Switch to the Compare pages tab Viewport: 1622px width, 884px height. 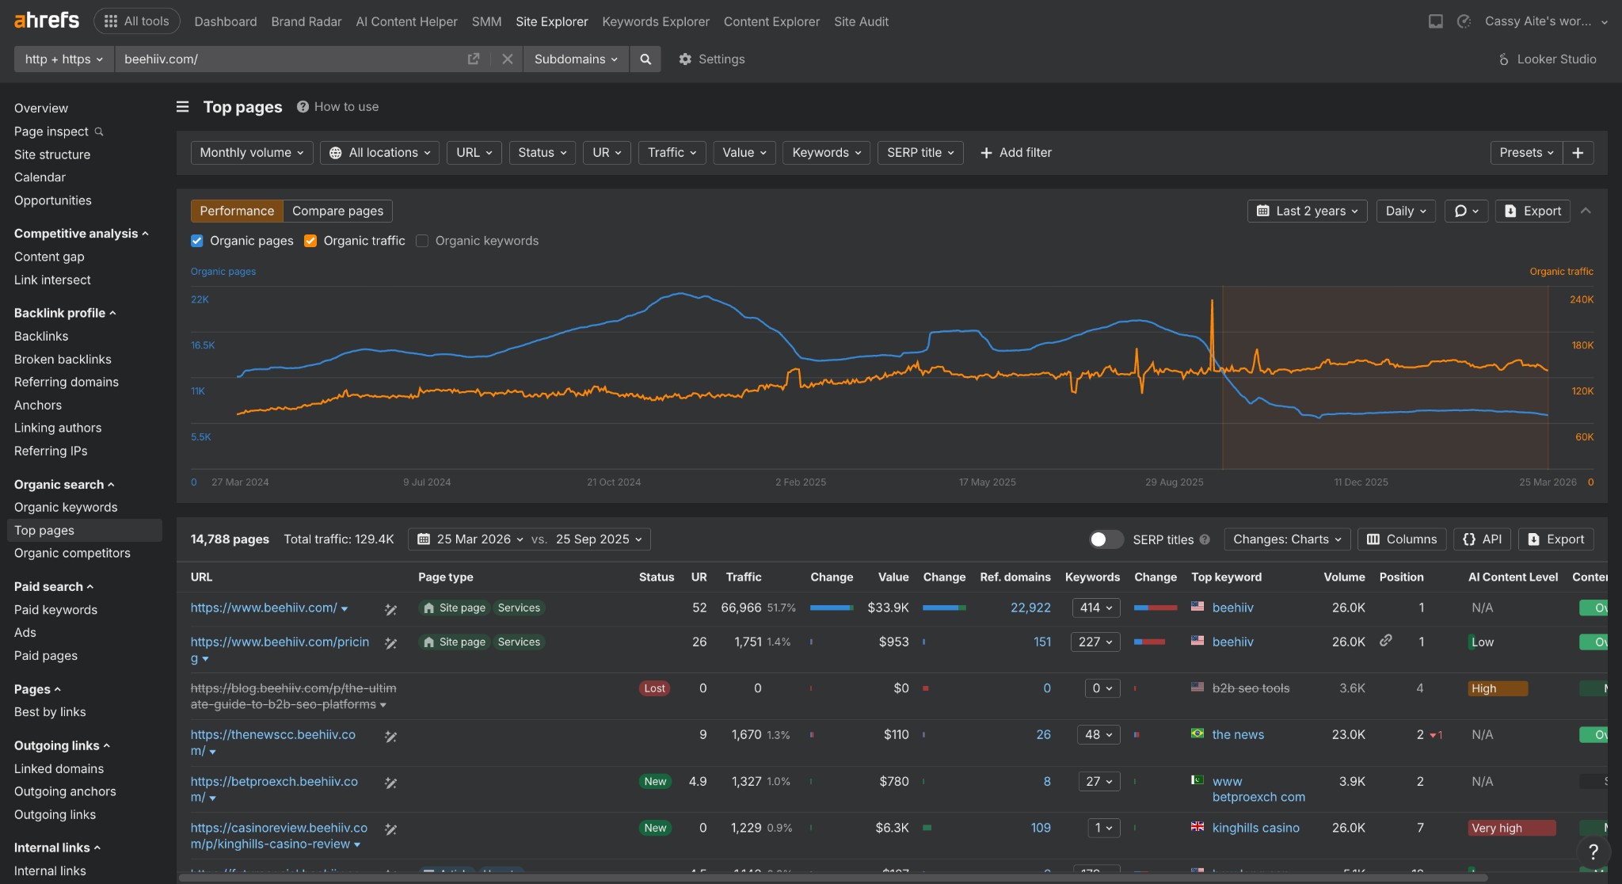[x=337, y=211]
